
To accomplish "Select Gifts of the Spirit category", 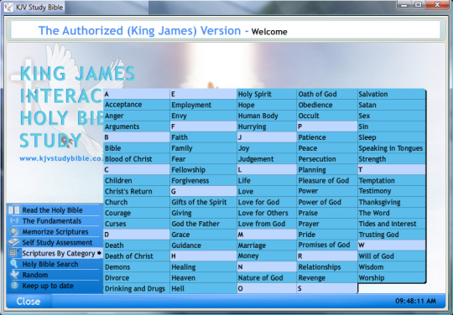I will (203, 202).
